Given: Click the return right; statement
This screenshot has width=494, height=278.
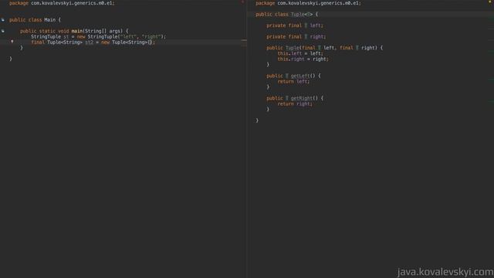Looking at the screenshot, I should click(295, 104).
